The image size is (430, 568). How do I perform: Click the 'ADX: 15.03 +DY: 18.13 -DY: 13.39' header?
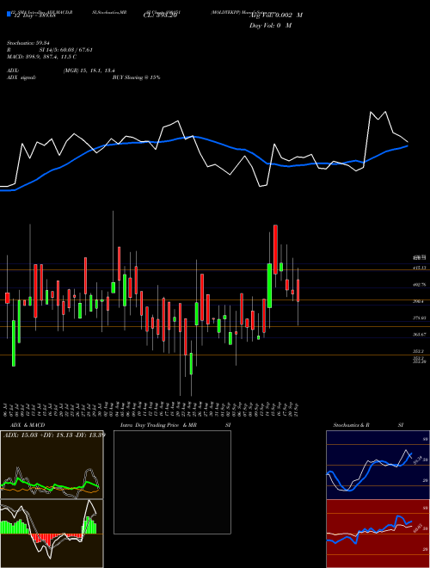[x=54, y=435]
